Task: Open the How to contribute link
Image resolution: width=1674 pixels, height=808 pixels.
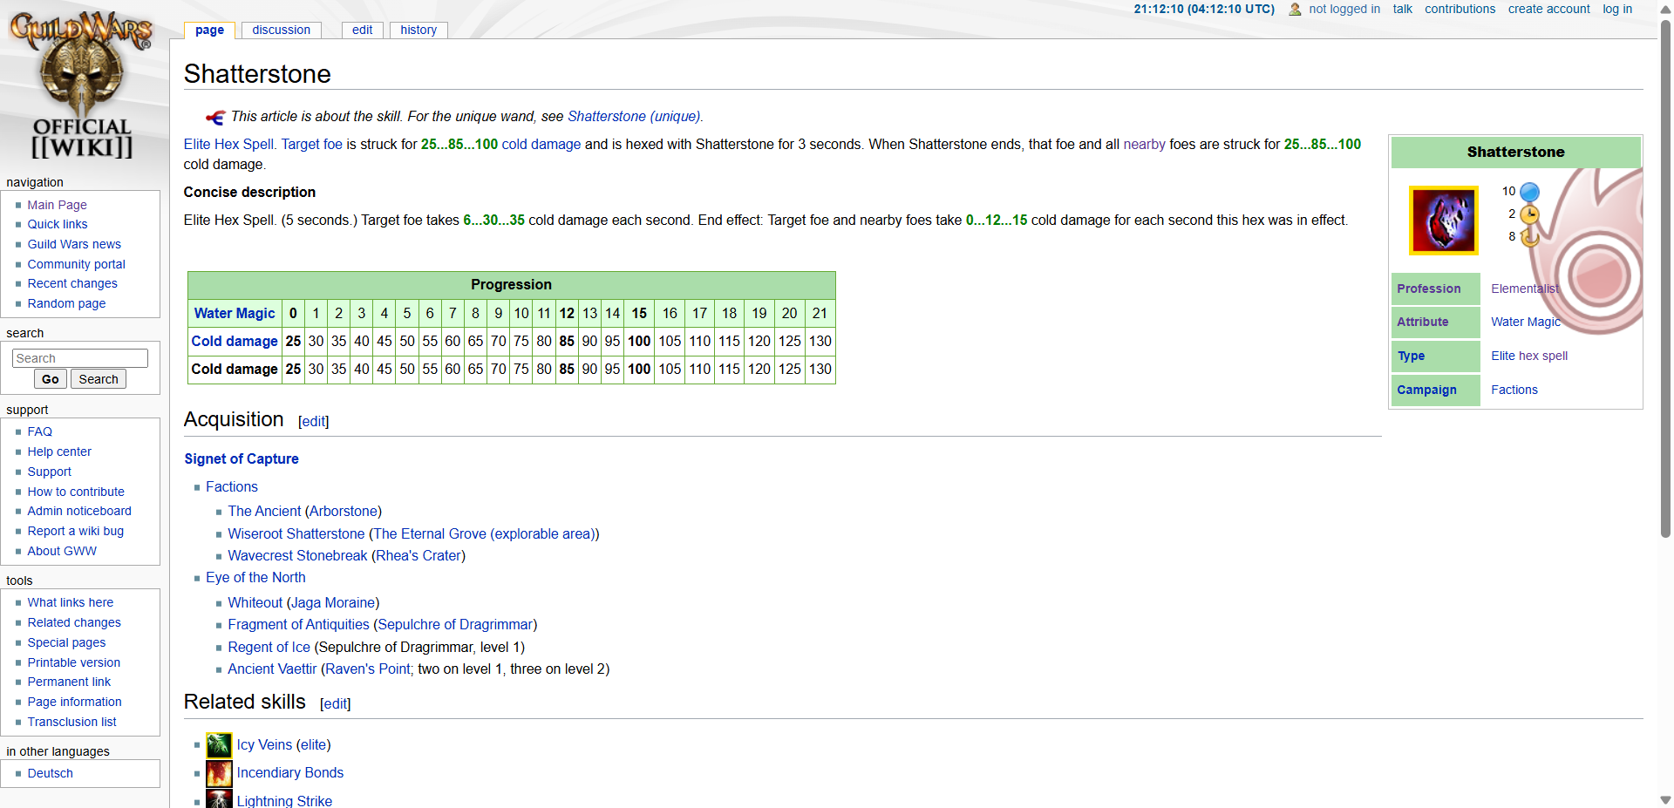Action: pos(76,492)
